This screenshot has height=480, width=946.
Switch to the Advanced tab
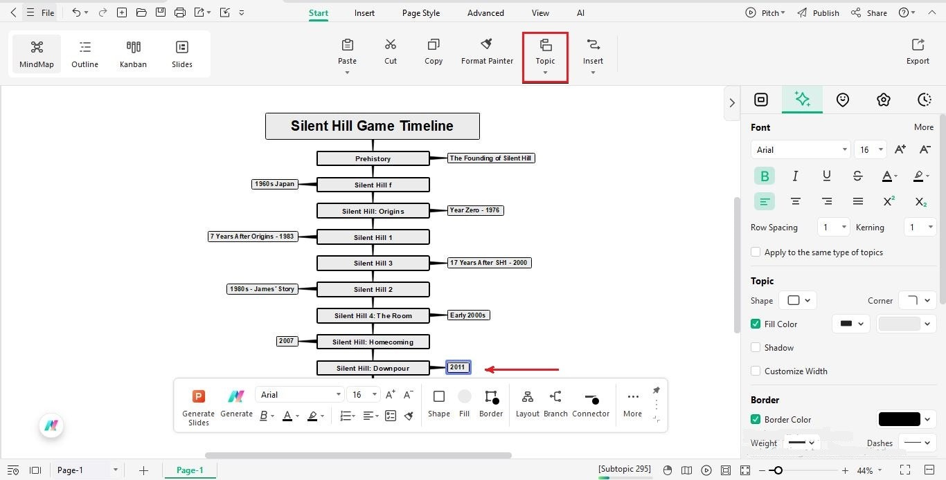[x=485, y=13]
